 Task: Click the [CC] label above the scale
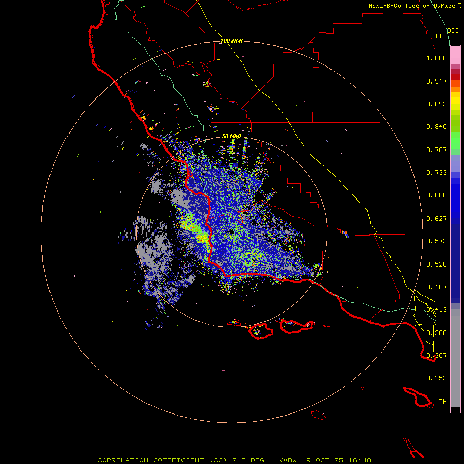tap(440, 36)
